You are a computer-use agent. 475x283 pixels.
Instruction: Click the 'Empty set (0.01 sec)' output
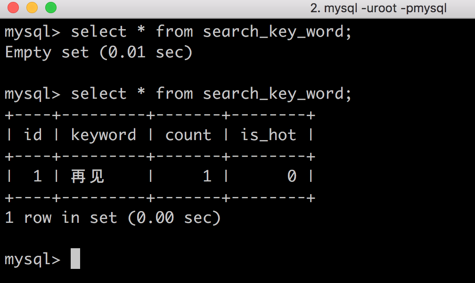coord(98,52)
